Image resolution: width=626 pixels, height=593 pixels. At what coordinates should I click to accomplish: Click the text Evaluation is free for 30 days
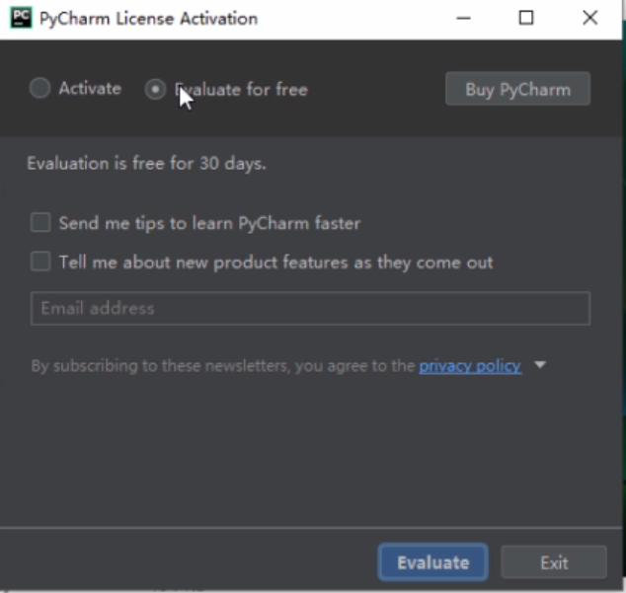[146, 164]
